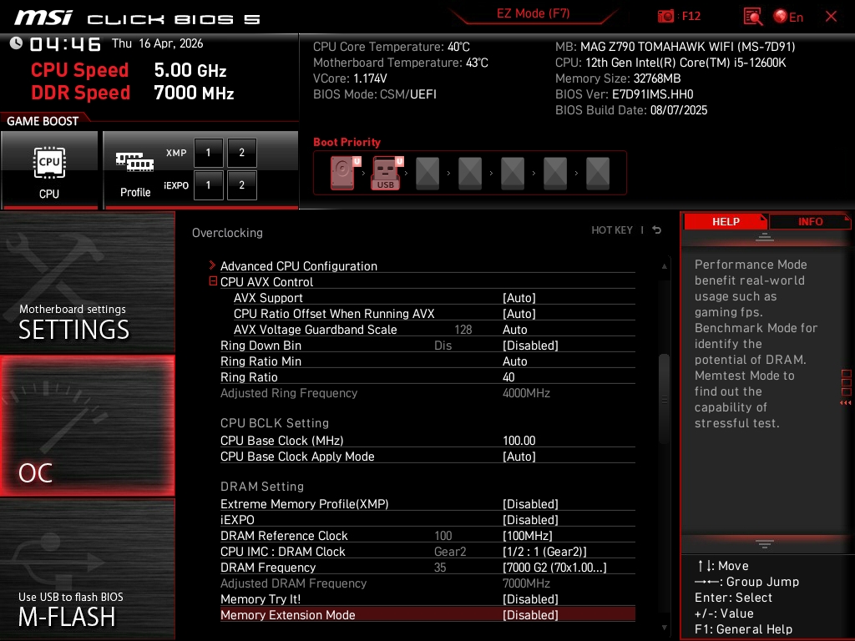Close the BIOS with the X icon

(x=831, y=17)
